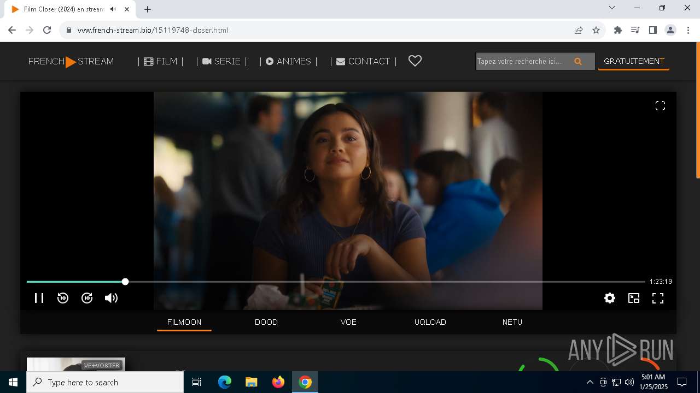Image resolution: width=700 pixels, height=393 pixels.
Task: Open Task View on taskbar
Action: pyautogui.click(x=197, y=382)
